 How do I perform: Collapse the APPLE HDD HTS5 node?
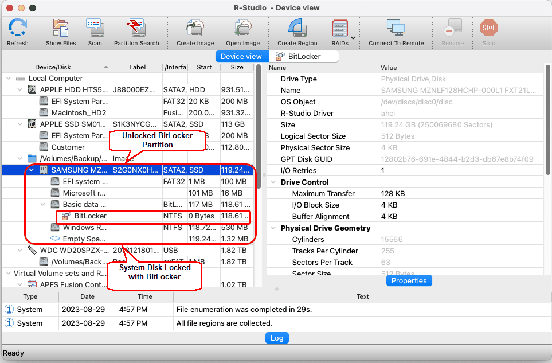click(x=20, y=90)
